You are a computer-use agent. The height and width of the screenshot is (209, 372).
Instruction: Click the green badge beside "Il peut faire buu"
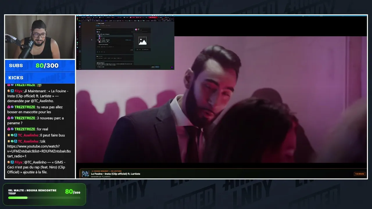pyautogui.click(x=12, y=135)
